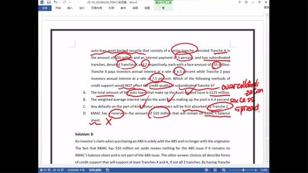Click the Word application icon in title bar
Viewport: 308px width, 173px height.
(42, 2)
